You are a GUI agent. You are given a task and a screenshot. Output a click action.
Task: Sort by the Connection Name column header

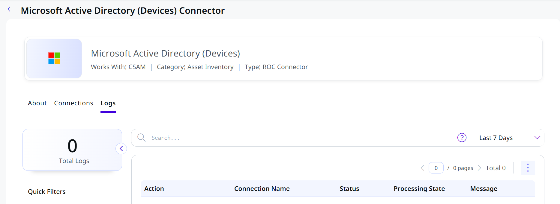(262, 189)
